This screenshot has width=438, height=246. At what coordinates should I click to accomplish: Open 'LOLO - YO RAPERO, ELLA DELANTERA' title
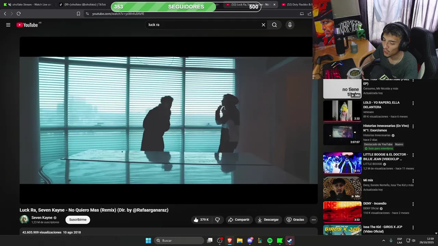click(x=381, y=105)
